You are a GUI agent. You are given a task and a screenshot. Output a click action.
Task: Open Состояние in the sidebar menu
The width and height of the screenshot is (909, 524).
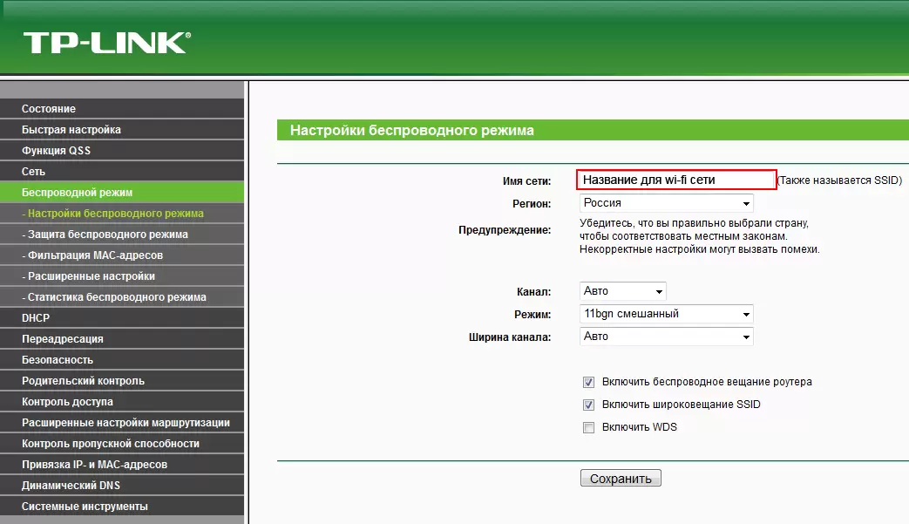pos(49,109)
